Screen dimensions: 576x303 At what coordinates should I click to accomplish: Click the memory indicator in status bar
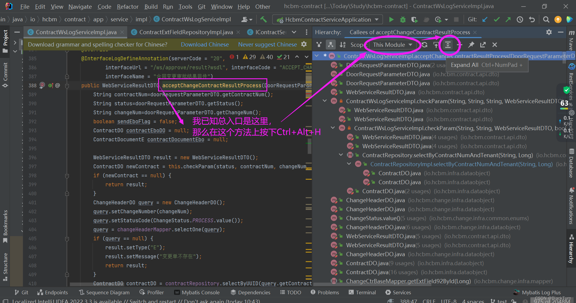(x=551, y=301)
